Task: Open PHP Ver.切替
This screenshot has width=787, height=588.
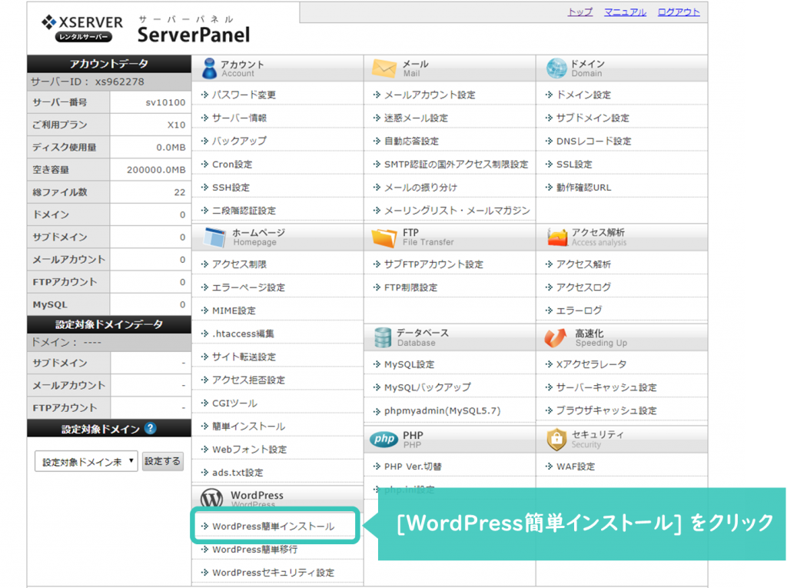Action: (413, 467)
